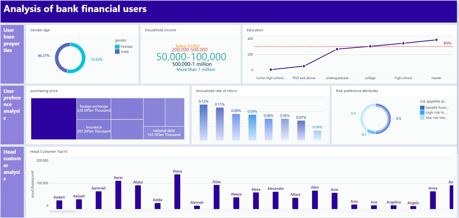
Task: Click the Gender-age panel title
Action: pyautogui.click(x=40, y=30)
